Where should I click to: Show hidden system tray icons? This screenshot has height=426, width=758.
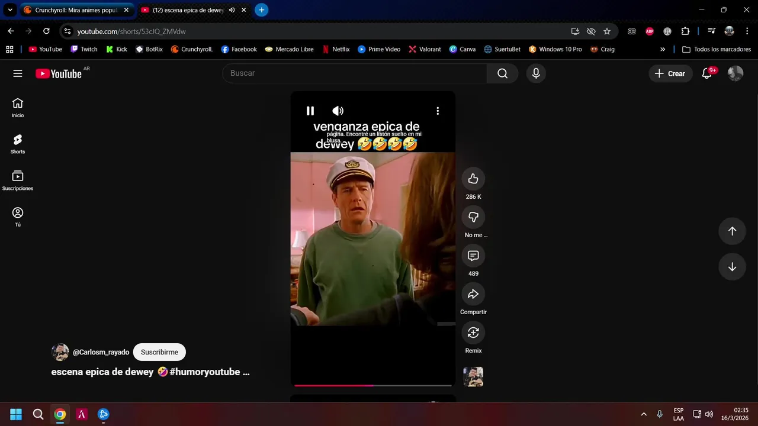(644, 414)
